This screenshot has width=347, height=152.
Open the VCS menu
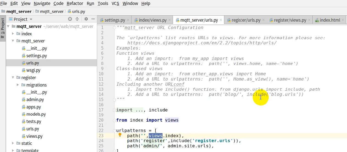coord(116,3)
